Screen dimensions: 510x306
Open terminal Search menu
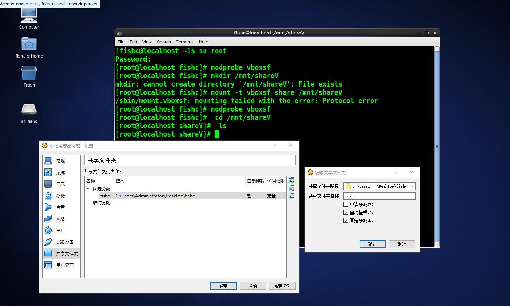point(164,42)
